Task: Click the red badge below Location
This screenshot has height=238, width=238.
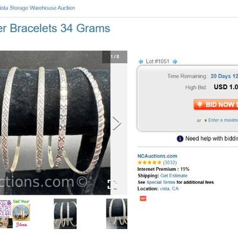Action: 143,198
